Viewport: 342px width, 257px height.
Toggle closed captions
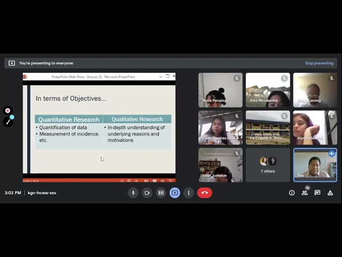tap(161, 193)
